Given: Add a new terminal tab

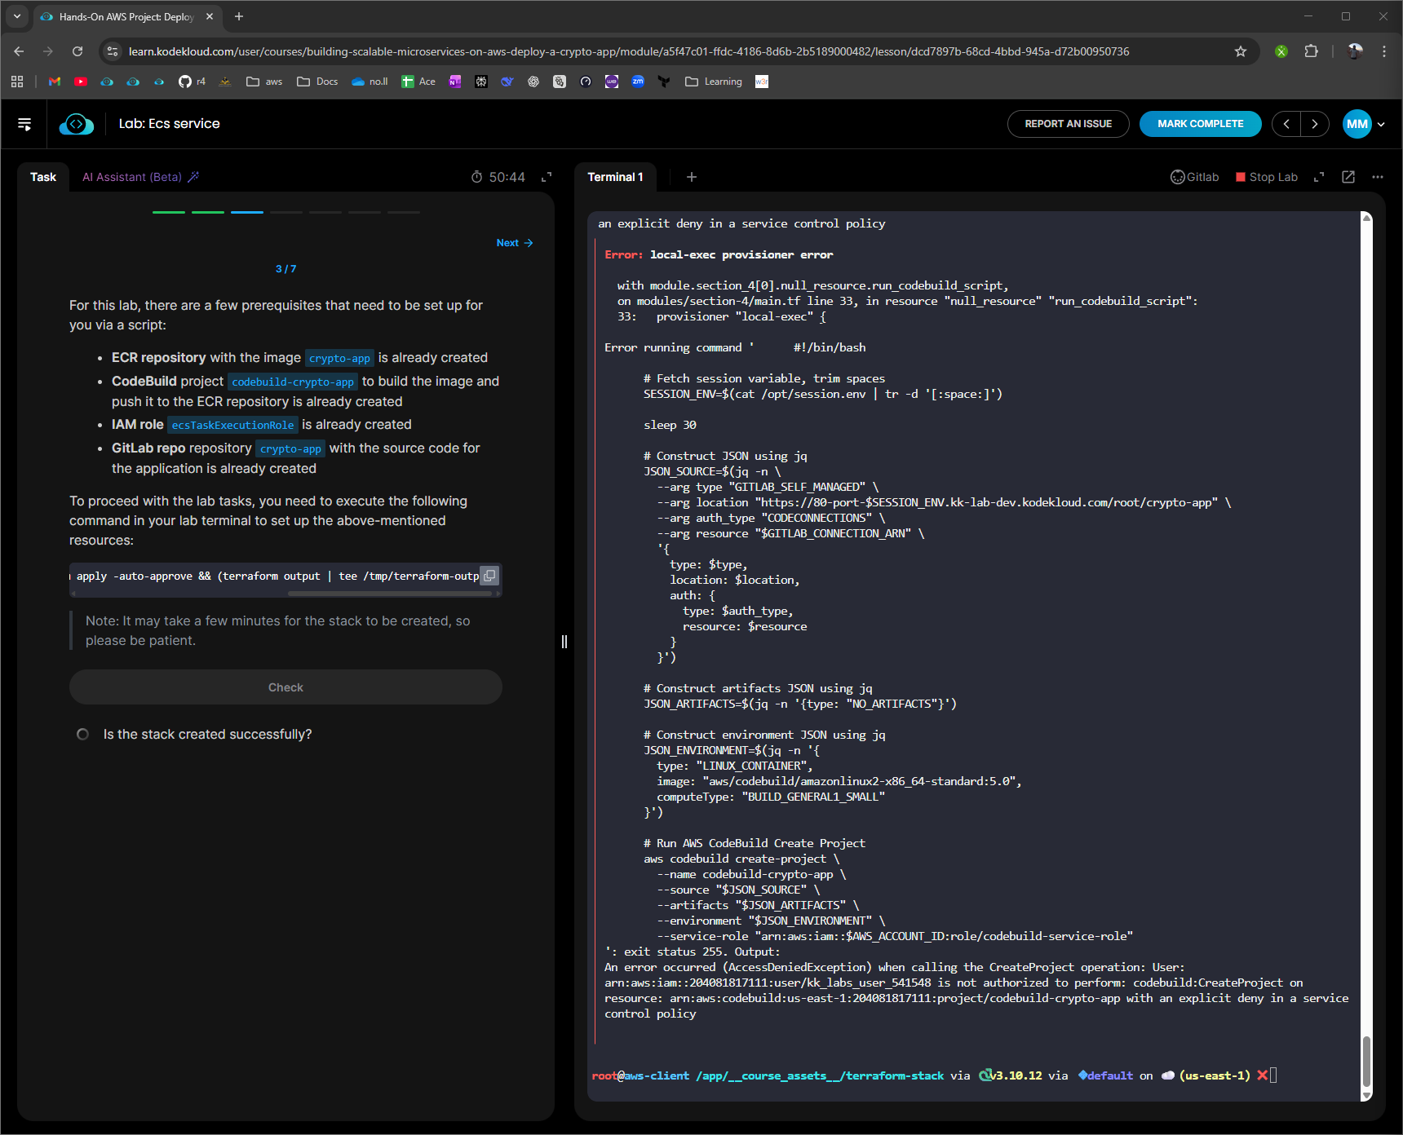Looking at the screenshot, I should pos(691,177).
